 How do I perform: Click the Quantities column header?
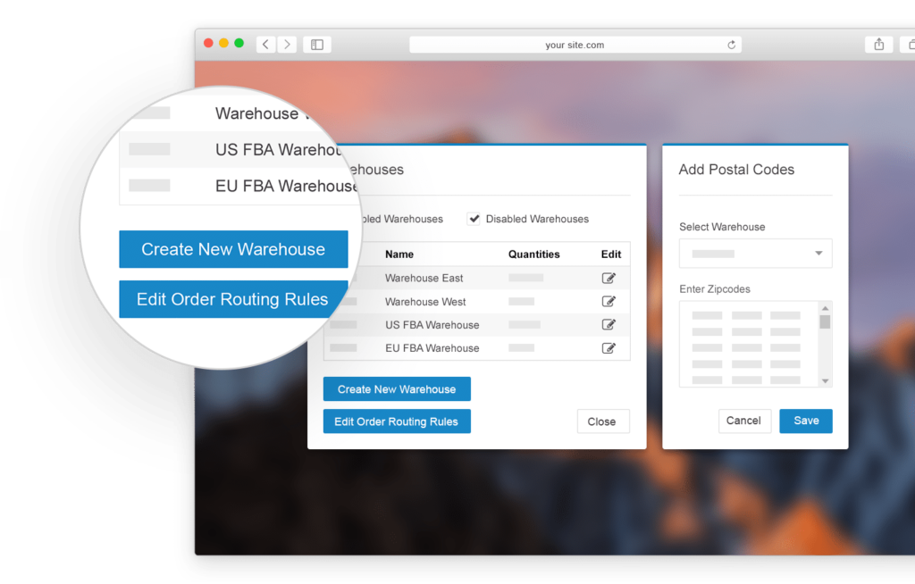point(534,254)
